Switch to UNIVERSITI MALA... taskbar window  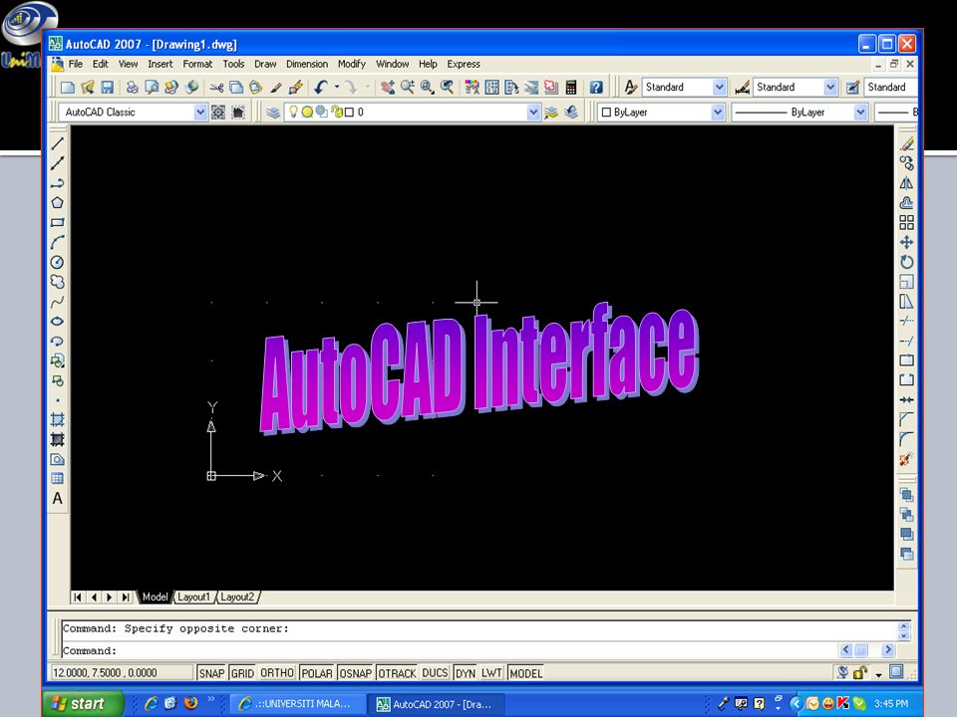coord(298,704)
